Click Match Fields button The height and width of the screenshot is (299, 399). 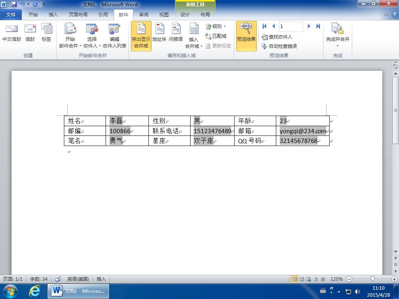216,36
